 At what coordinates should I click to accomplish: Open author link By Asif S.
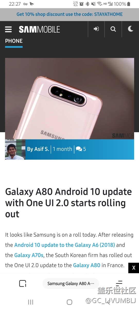click(38, 149)
